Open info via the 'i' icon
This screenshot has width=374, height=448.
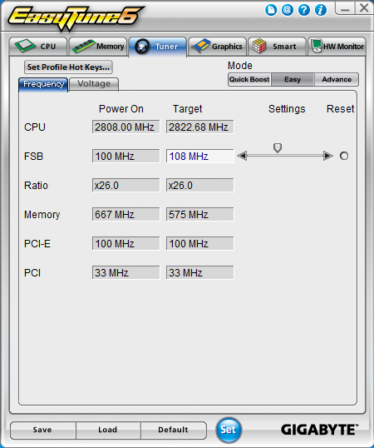coord(321,10)
